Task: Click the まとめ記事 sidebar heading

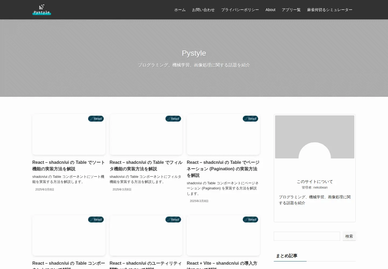Action: point(287,256)
